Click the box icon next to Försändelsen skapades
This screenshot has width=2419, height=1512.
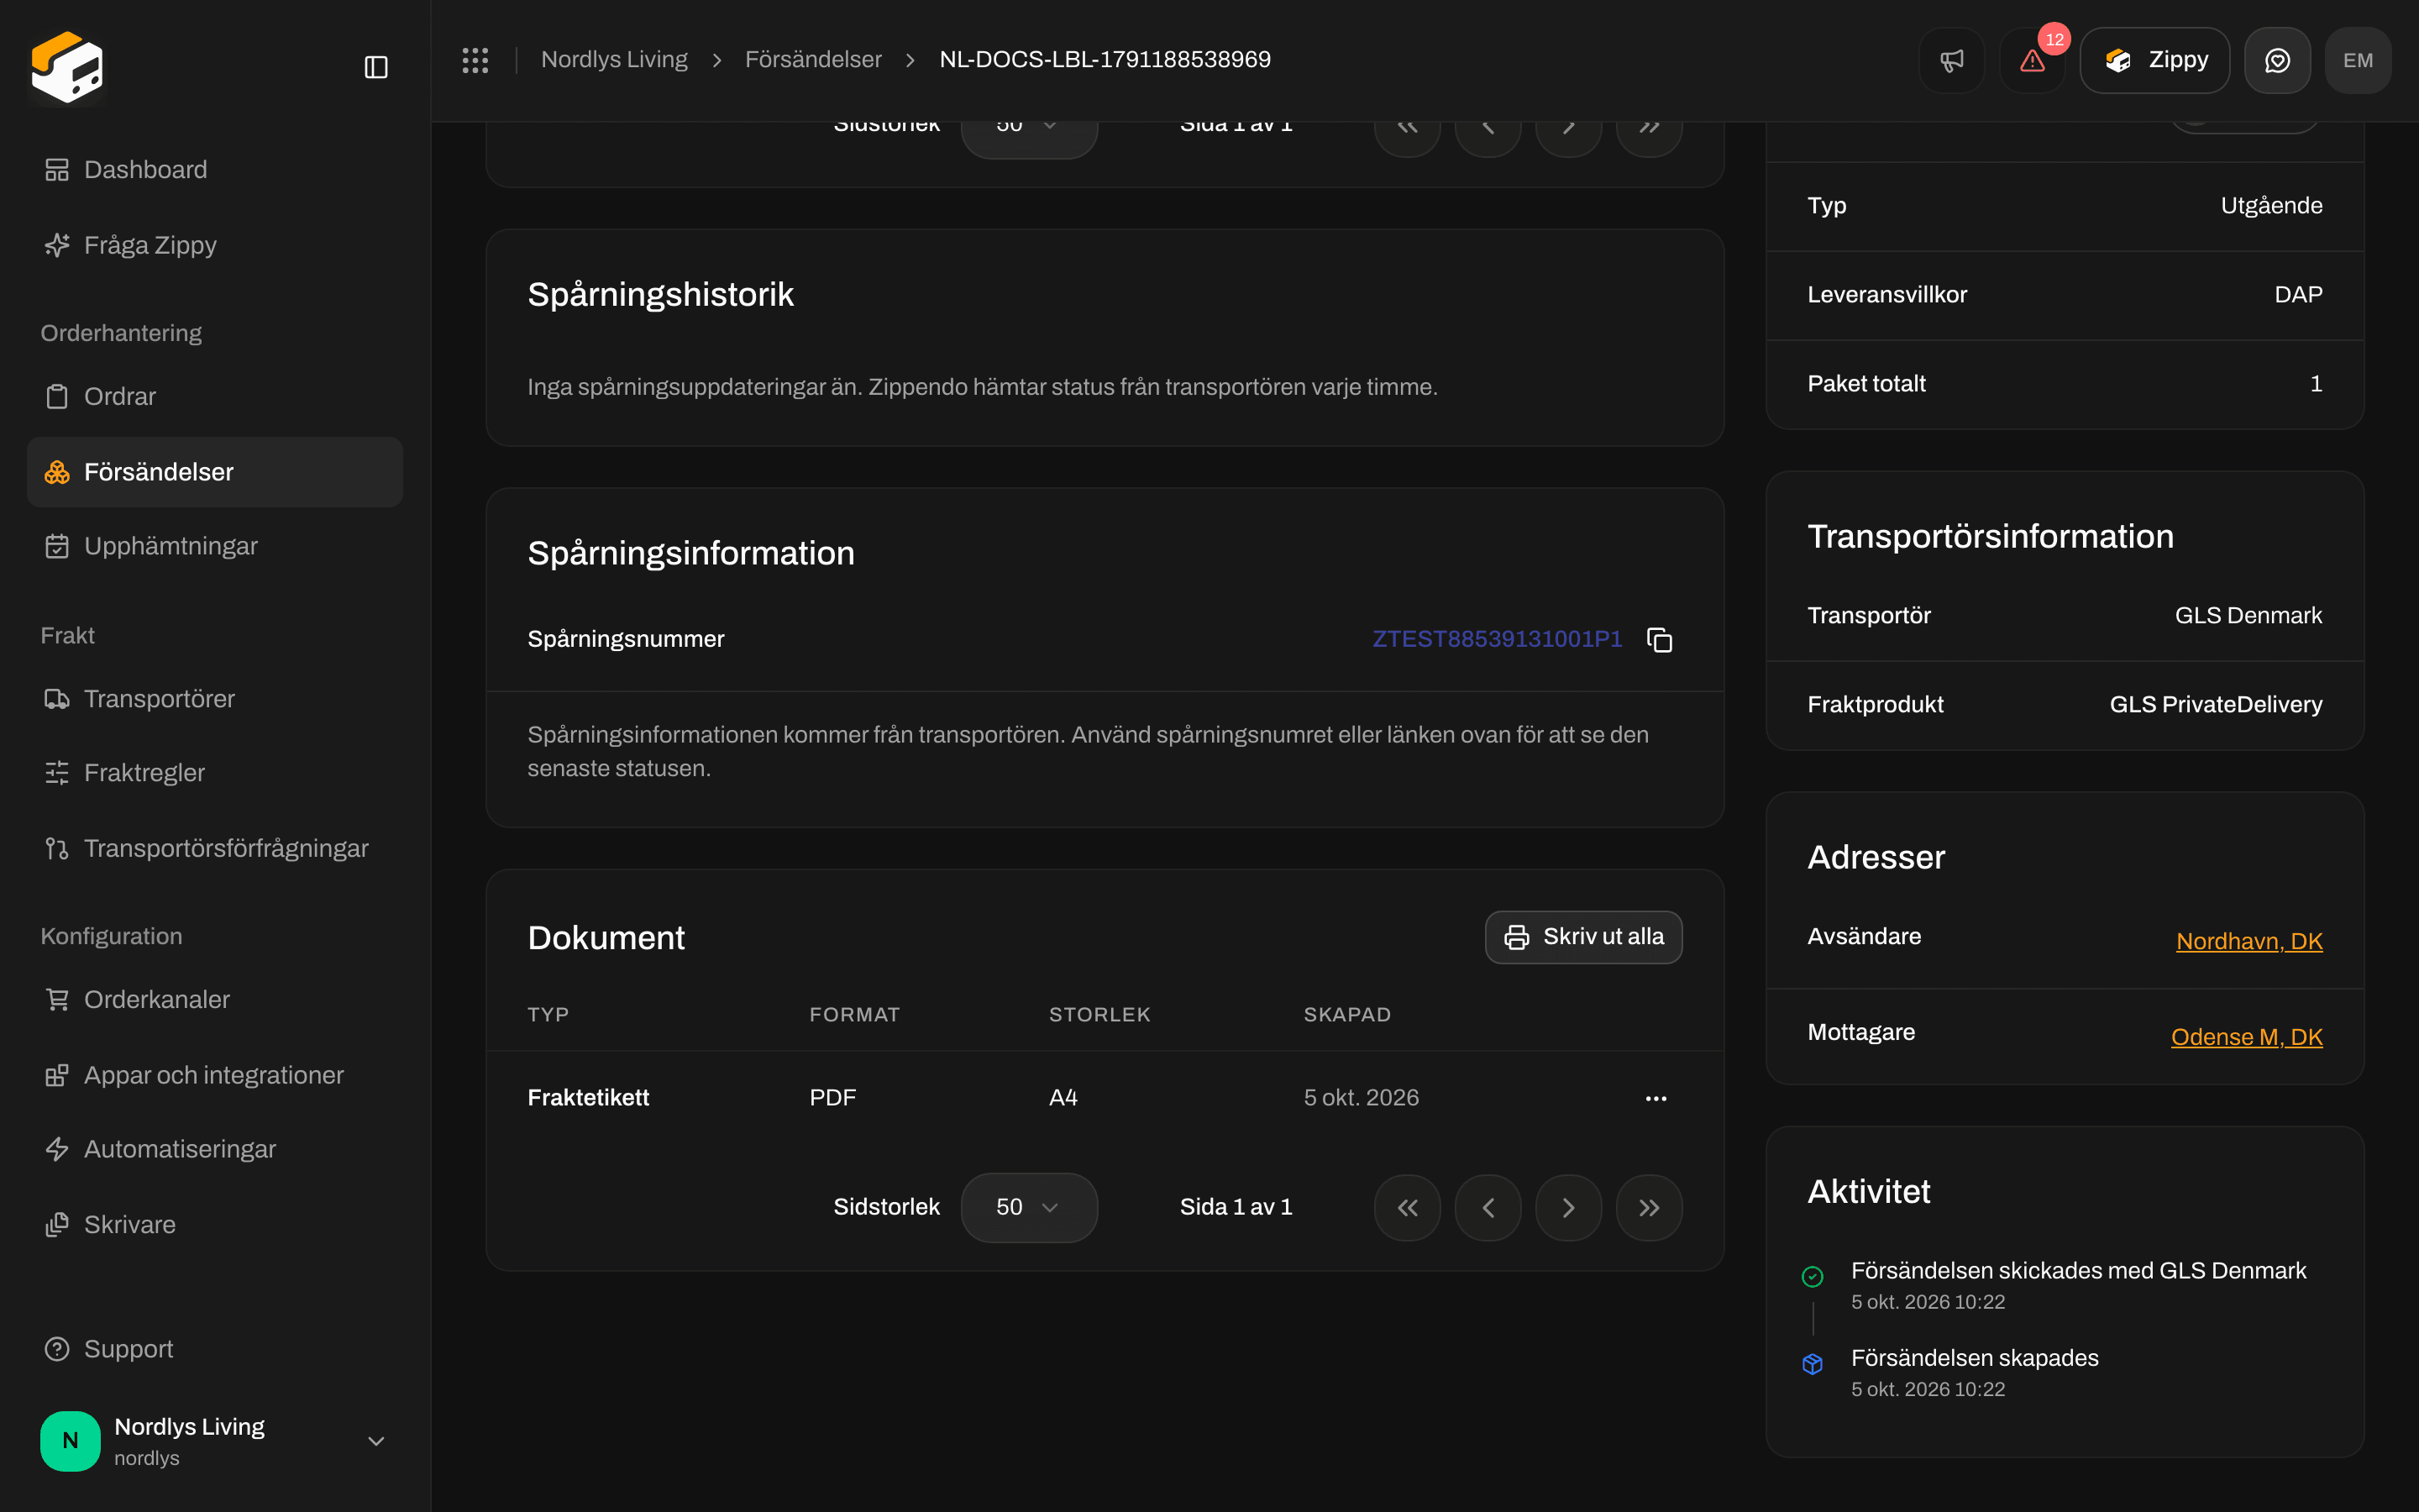[1813, 1364]
